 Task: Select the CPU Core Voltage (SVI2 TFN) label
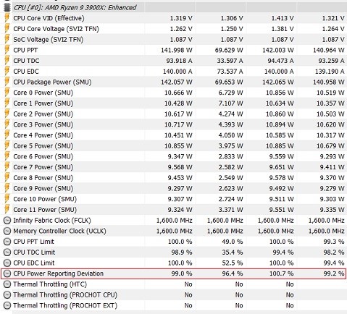[56, 29]
